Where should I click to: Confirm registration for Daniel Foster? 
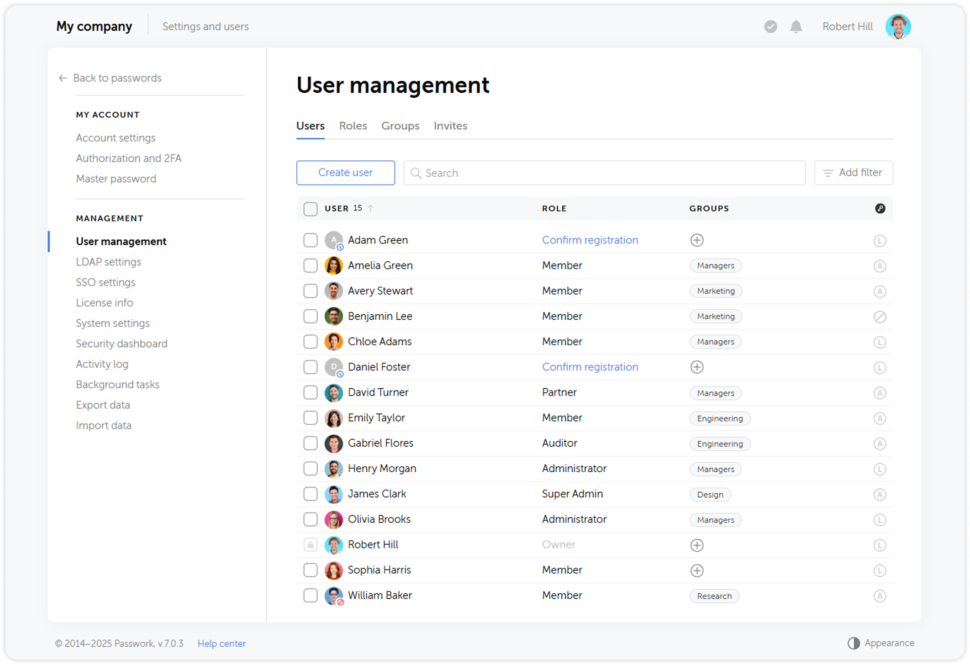pyautogui.click(x=590, y=367)
